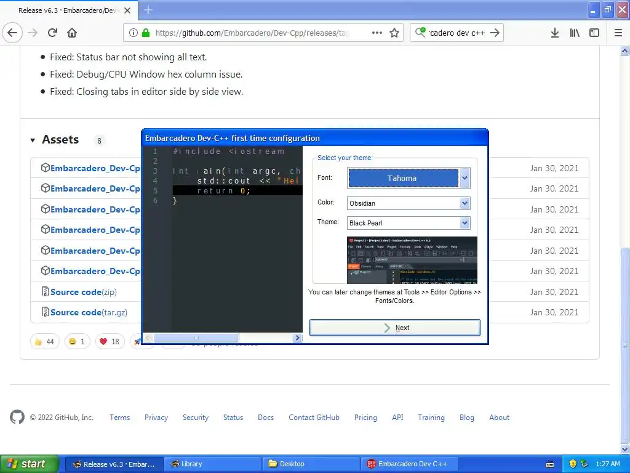Open the browser home page

[72, 33]
